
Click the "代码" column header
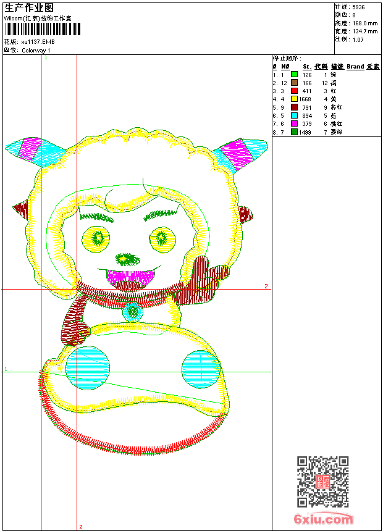pyautogui.click(x=321, y=67)
